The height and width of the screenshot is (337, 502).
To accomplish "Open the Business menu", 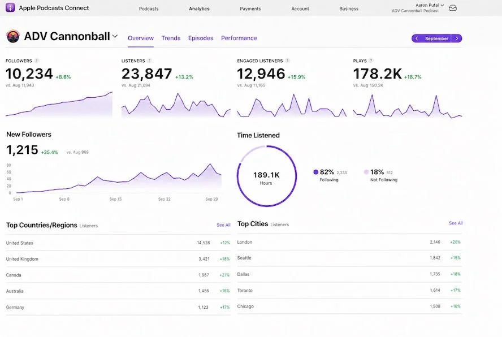I will click(349, 8).
